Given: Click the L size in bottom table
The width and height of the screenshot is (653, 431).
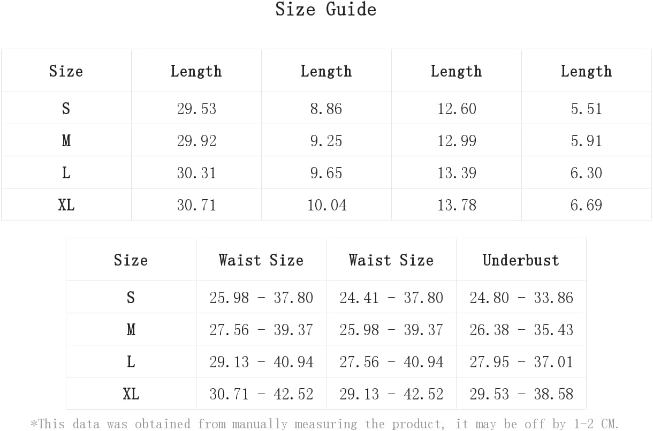Looking at the screenshot, I should pyautogui.click(x=131, y=362).
